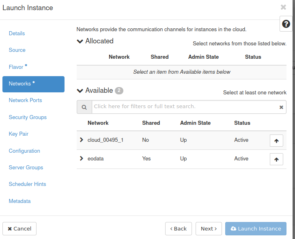Click the magnifier search icon
Image resolution: width=295 pixels, height=239 pixels.
[84, 107]
